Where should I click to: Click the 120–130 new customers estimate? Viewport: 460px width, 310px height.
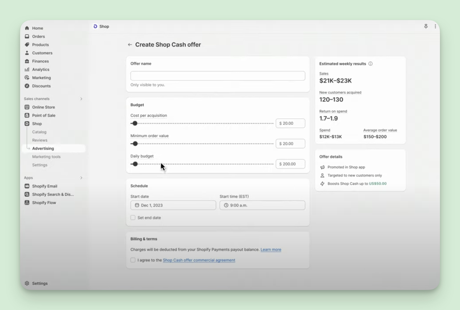(331, 99)
